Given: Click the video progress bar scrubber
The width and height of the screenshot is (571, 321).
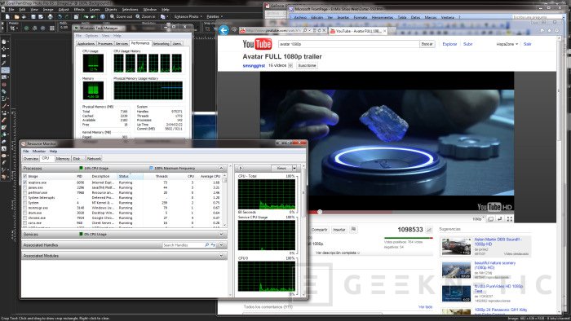Looking at the screenshot, I should (x=320, y=212).
